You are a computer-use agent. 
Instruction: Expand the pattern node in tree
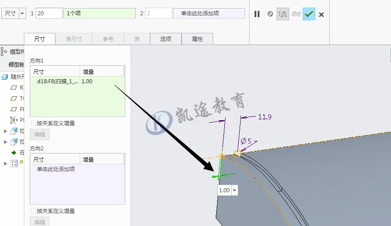5,164
